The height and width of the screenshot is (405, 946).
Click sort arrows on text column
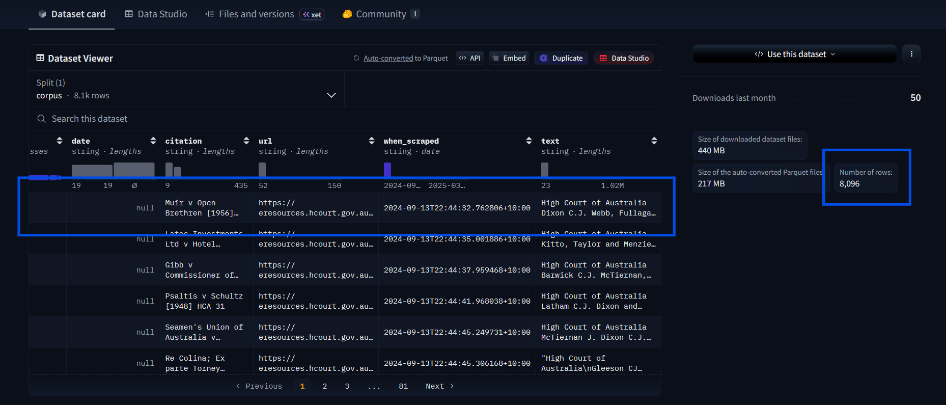(x=654, y=141)
